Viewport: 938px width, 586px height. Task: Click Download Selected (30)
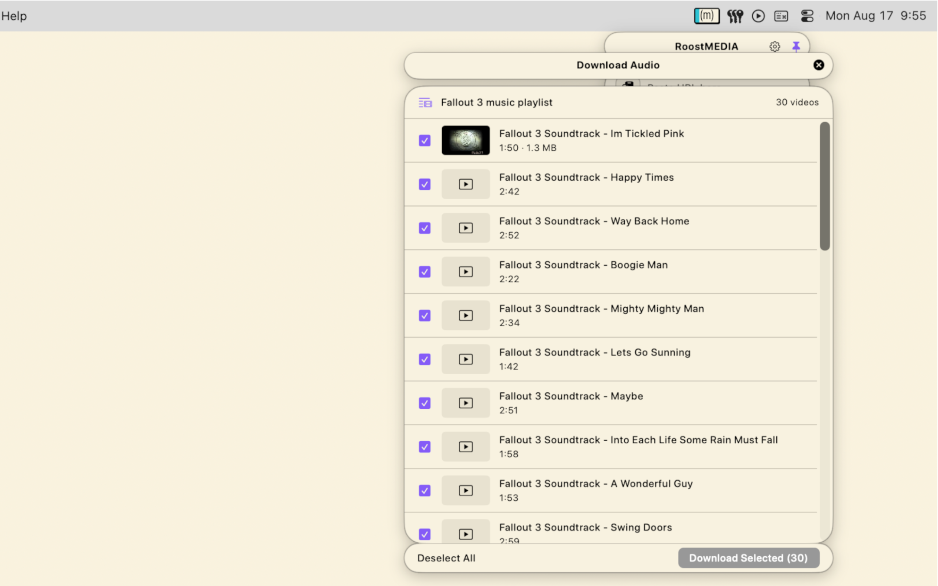click(x=749, y=558)
